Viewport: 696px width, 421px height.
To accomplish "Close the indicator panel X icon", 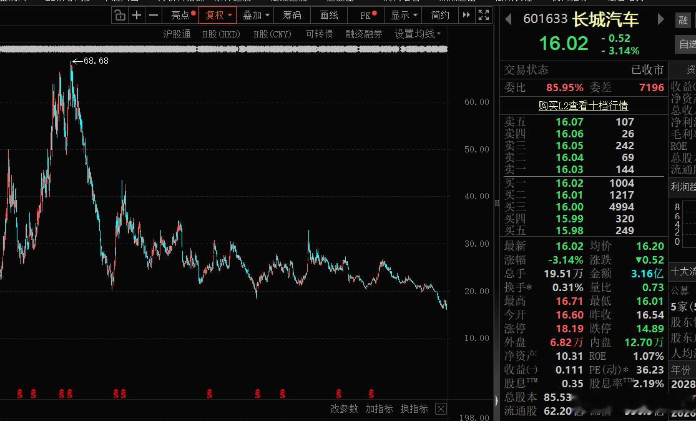I will tap(440, 409).
